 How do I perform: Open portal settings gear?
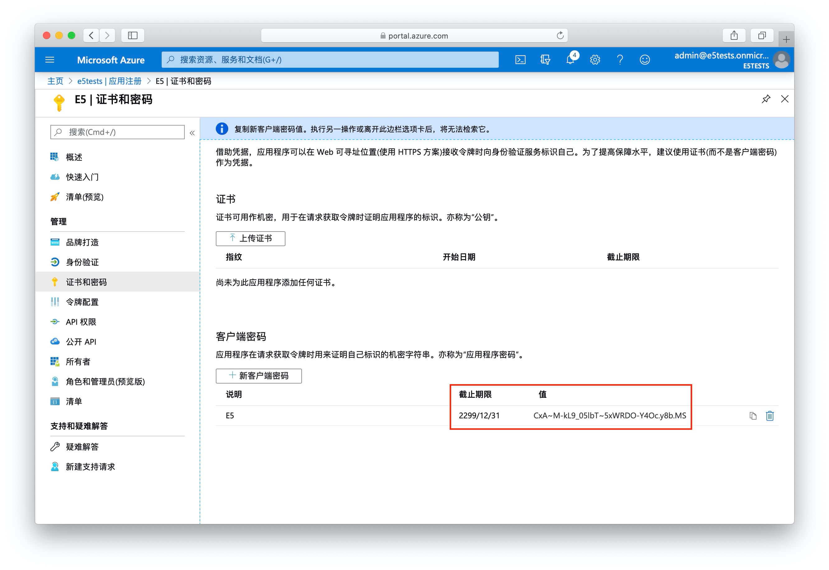[595, 60]
